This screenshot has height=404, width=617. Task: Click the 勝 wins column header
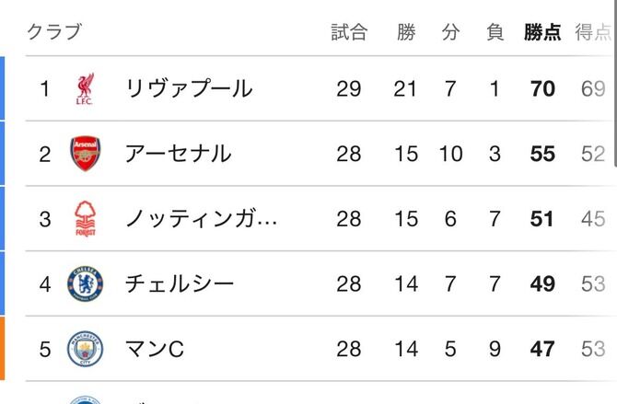click(x=406, y=32)
